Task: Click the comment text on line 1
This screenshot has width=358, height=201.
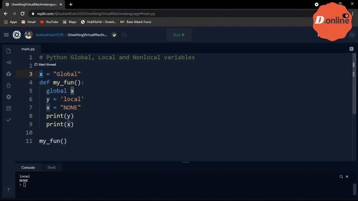Action: (117, 58)
